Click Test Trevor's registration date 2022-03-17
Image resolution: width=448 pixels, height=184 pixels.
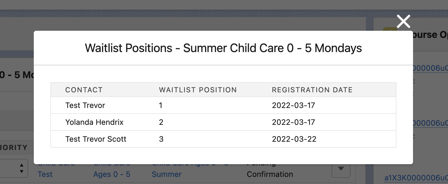tap(294, 105)
